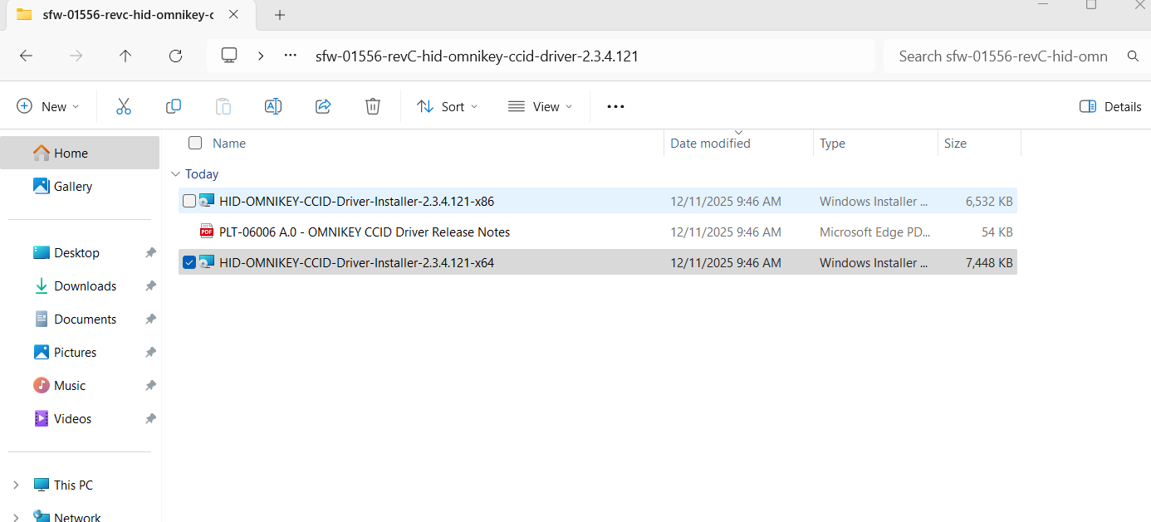The image size is (1151, 522).
Task: Sort by Type column header
Action: pyautogui.click(x=832, y=143)
